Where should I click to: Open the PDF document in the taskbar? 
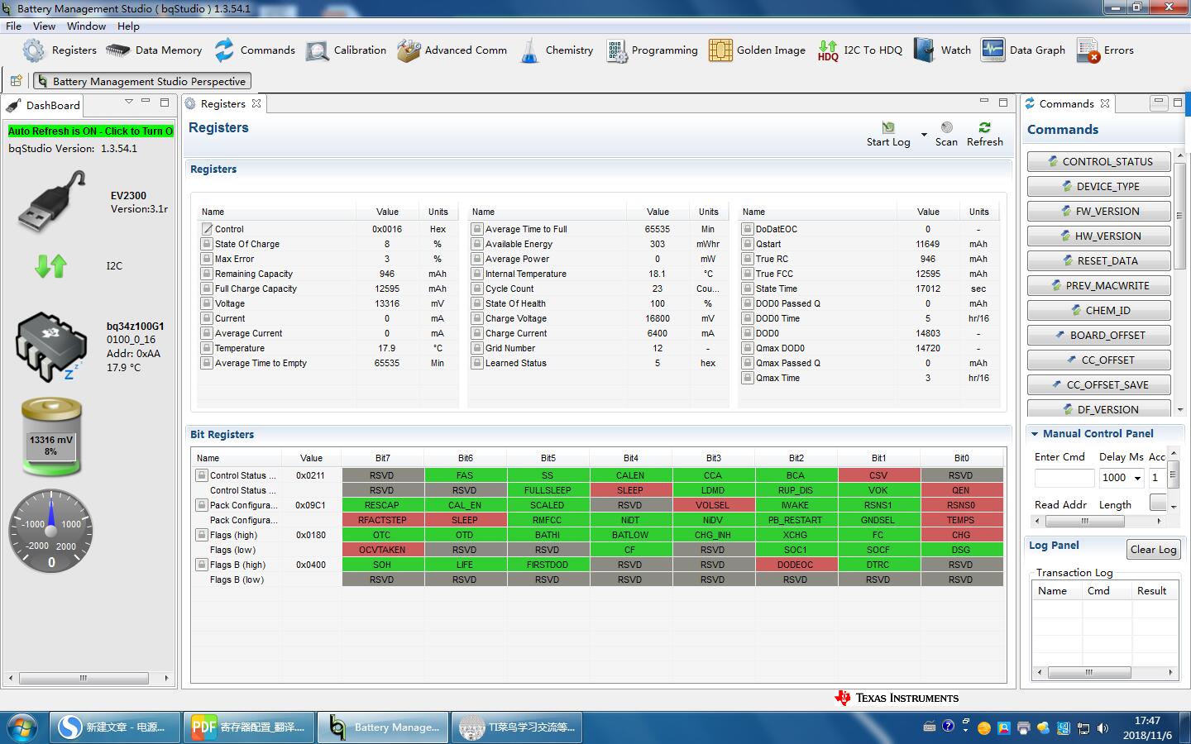click(249, 727)
